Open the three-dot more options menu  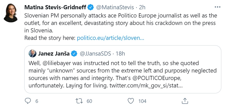pos(218,6)
